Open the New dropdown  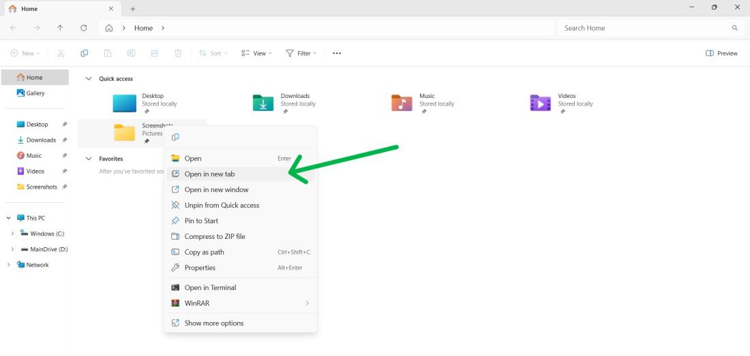tap(25, 54)
